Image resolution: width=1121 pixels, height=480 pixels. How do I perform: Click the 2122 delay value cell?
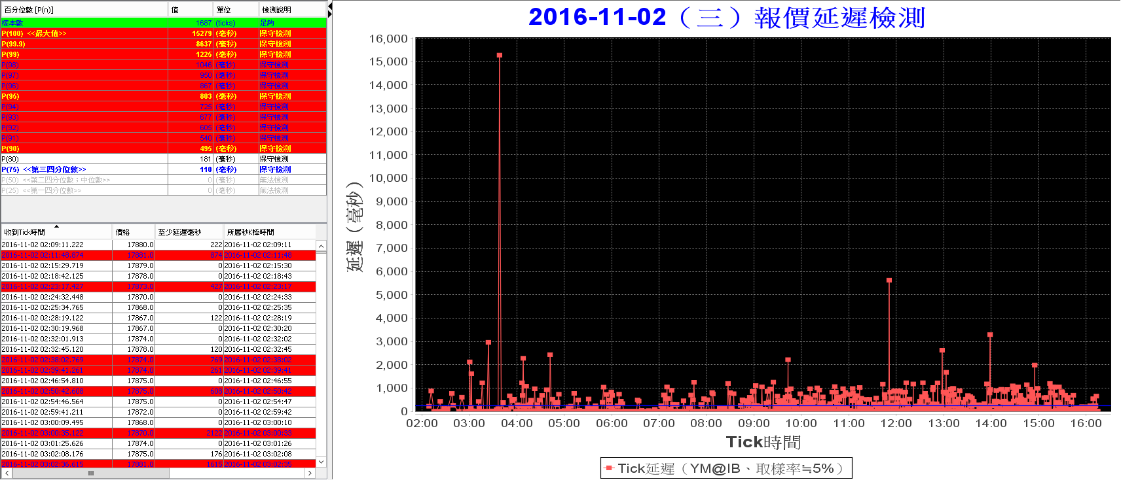[189, 433]
